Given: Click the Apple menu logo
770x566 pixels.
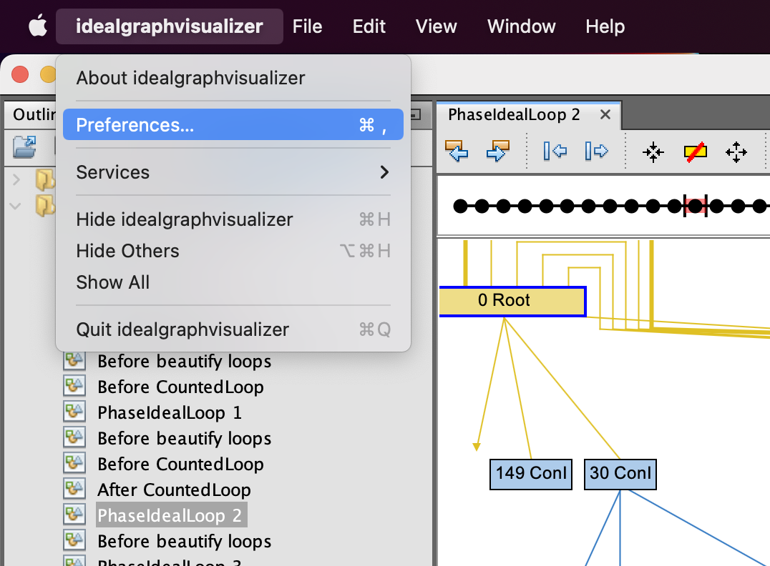Looking at the screenshot, I should pos(37,26).
